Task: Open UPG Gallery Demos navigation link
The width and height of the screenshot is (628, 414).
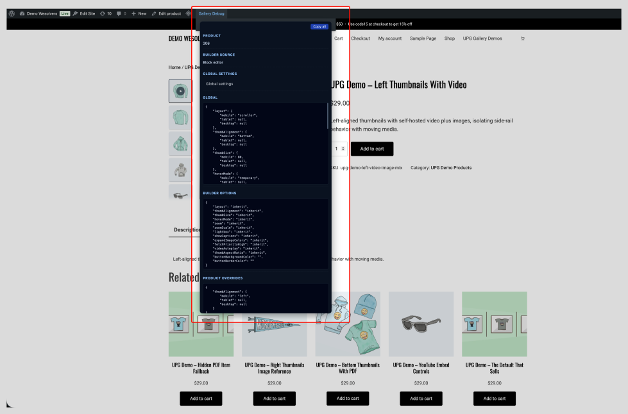Action: 482,38
